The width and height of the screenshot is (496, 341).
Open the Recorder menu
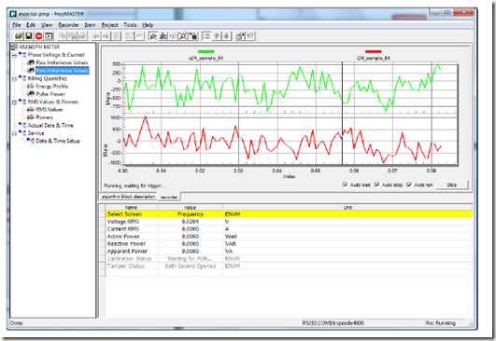[68, 25]
